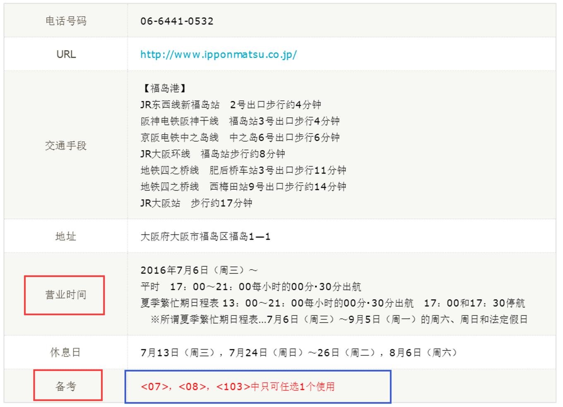Click the URL label cell

click(x=66, y=54)
